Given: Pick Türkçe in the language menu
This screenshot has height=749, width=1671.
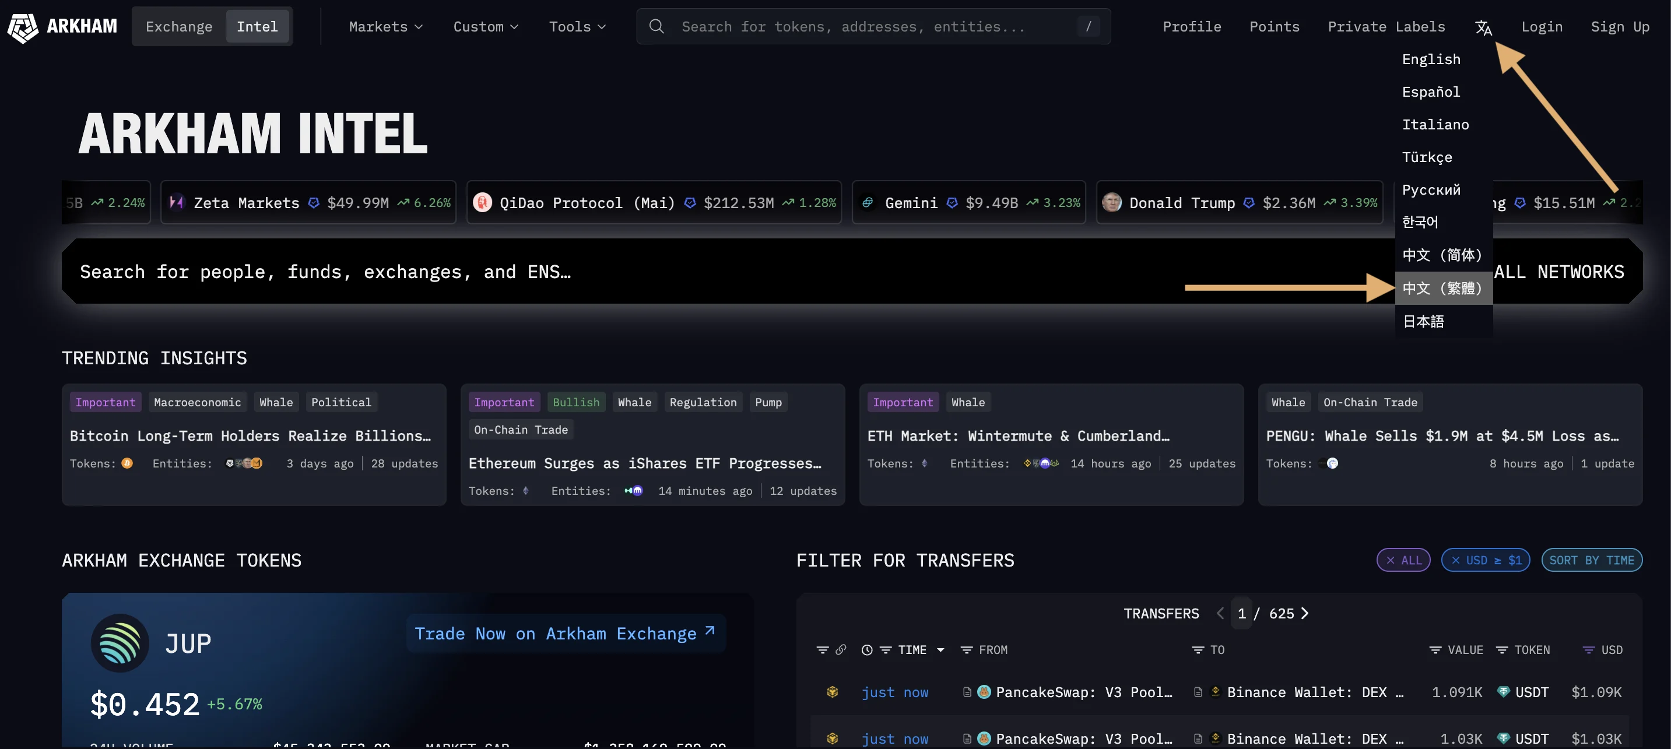Looking at the screenshot, I should point(1444,157).
